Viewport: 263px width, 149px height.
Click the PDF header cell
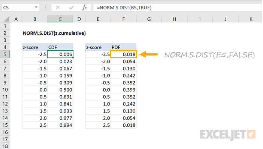(x=124, y=47)
